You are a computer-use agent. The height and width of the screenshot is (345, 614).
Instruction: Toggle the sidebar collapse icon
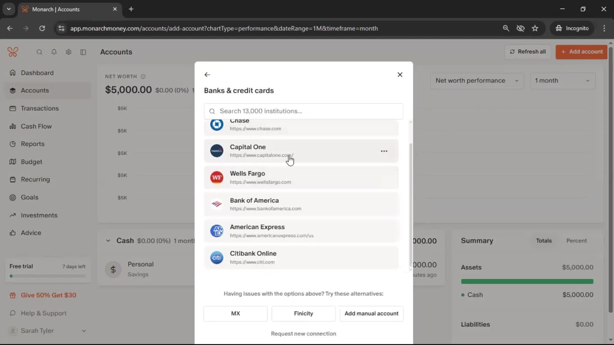[x=83, y=52]
